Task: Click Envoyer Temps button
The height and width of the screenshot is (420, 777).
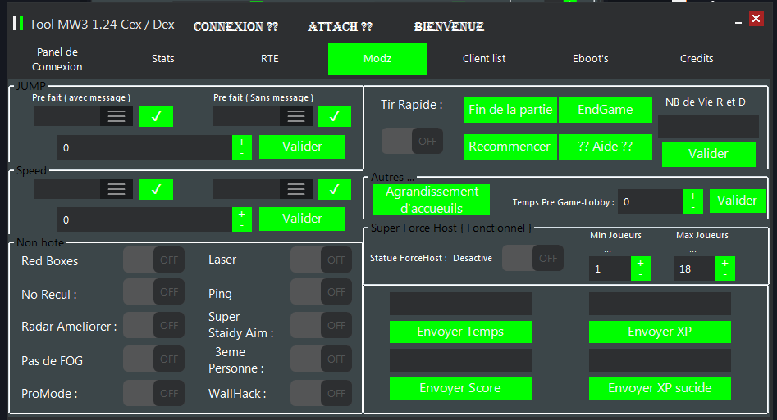Action: pyautogui.click(x=460, y=332)
